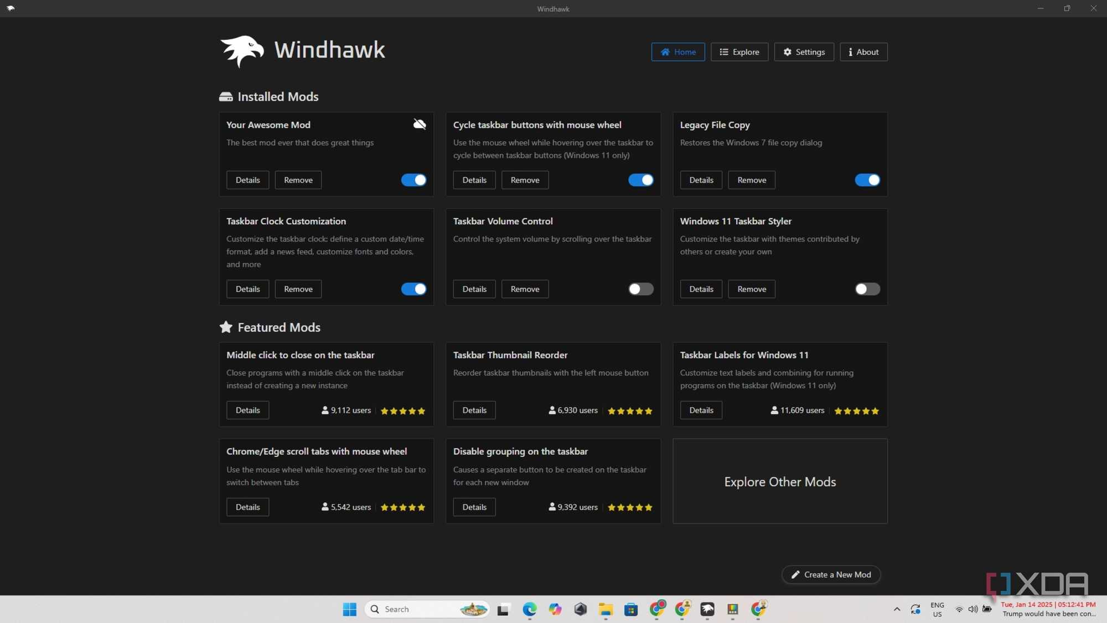1107x623 pixels.
Task: Click the Wi-Fi network tray icon
Action: pyautogui.click(x=959, y=609)
